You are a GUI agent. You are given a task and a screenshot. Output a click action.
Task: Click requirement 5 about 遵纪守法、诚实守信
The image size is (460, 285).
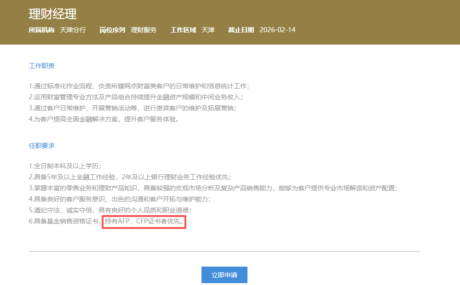(109, 210)
